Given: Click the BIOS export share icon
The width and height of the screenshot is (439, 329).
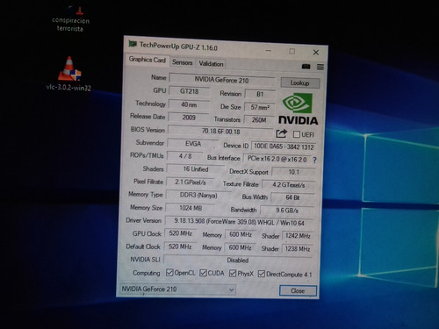Looking at the screenshot, I should click(x=281, y=133).
